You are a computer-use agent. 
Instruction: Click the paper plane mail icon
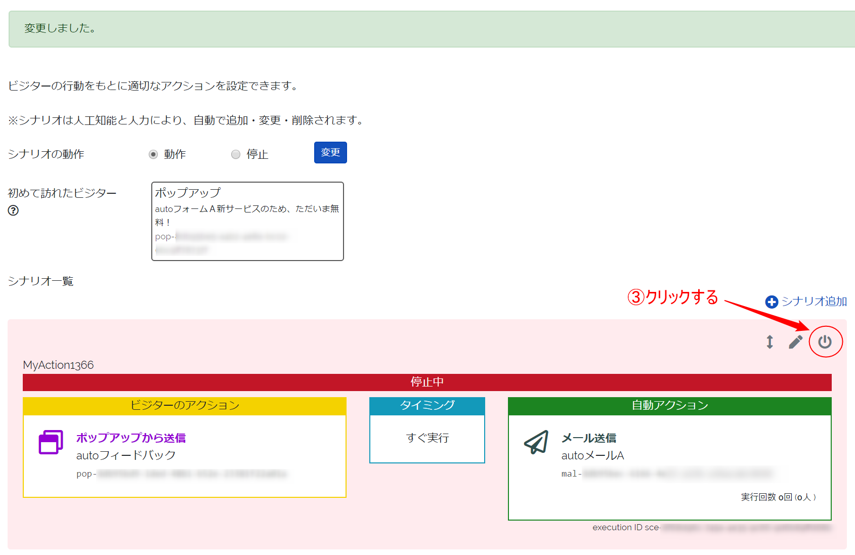pyautogui.click(x=536, y=442)
